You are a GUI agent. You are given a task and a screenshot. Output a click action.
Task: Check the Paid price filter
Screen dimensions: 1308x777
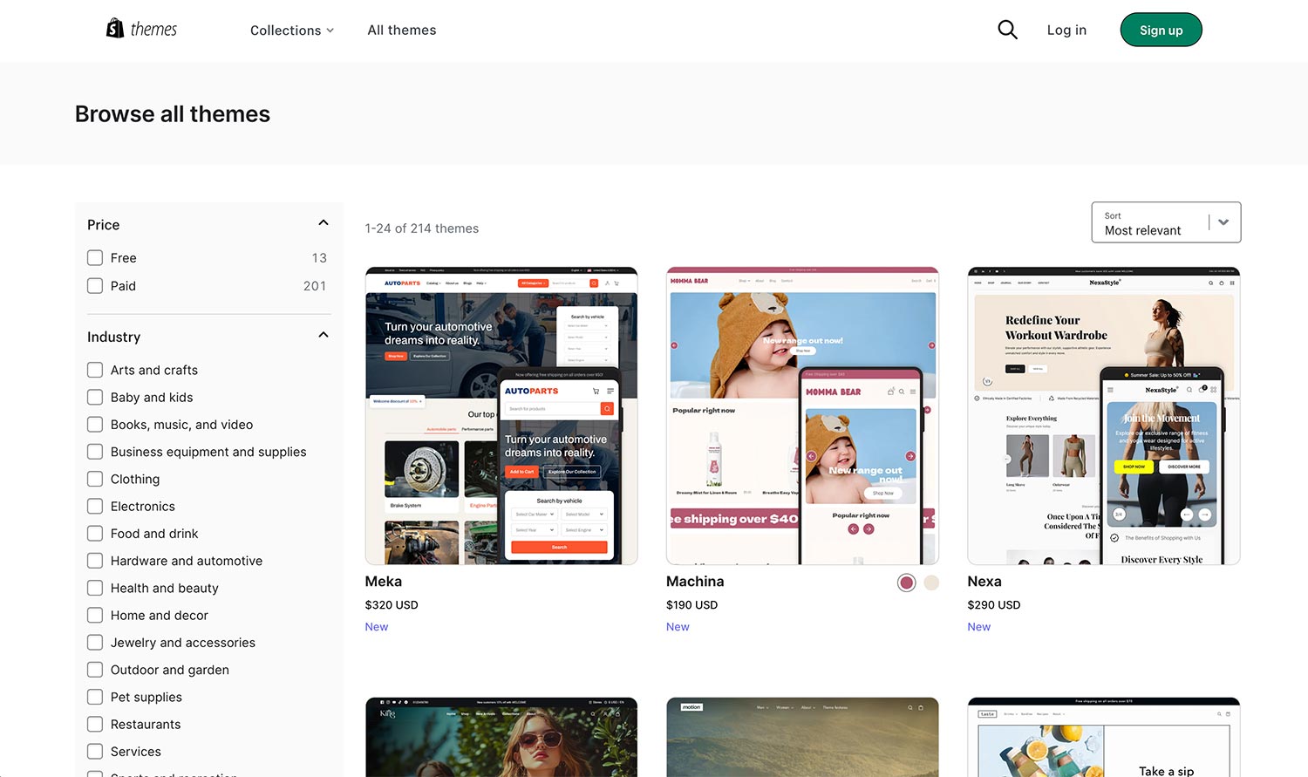95,286
